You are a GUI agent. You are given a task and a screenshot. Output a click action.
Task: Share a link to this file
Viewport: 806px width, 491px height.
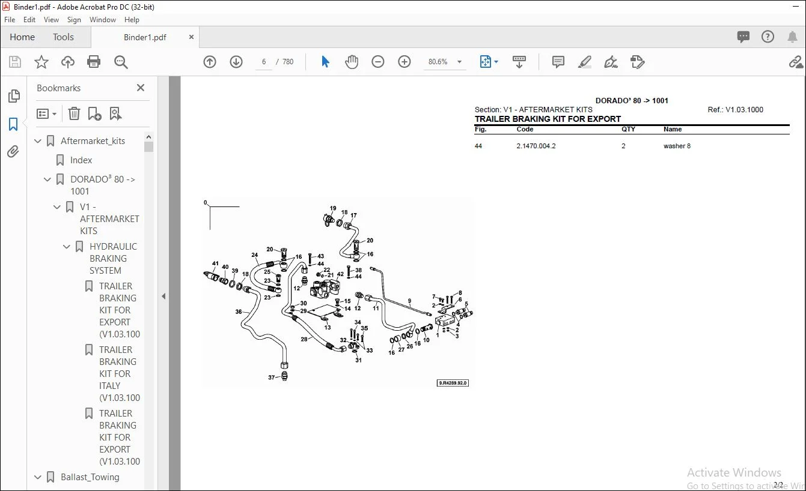click(796, 62)
